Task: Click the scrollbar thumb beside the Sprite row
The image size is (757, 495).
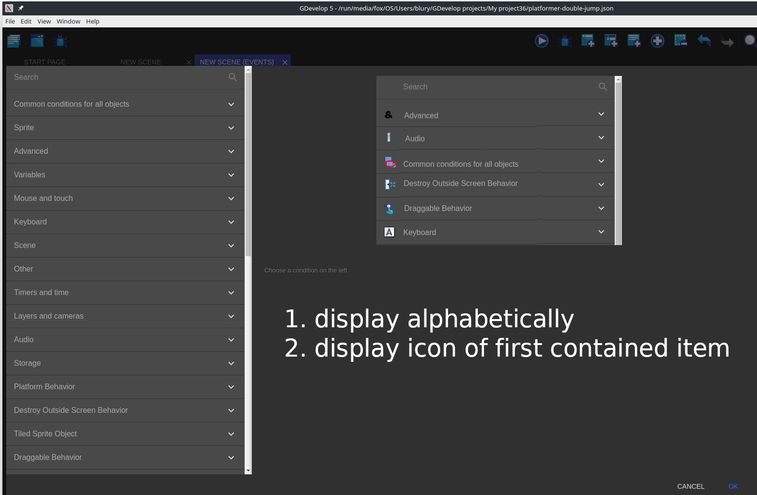Action: coord(248,165)
